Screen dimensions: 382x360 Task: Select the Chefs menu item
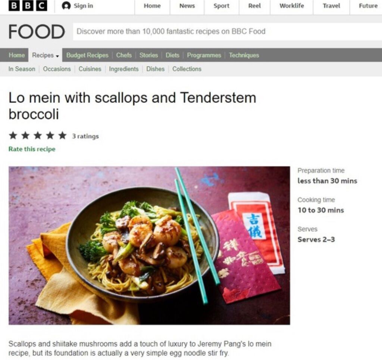[x=124, y=55]
